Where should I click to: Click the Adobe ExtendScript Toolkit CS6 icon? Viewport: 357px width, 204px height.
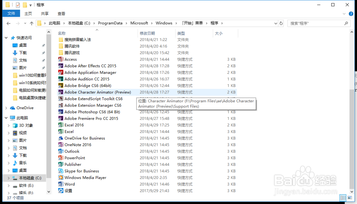(x=61, y=99)
